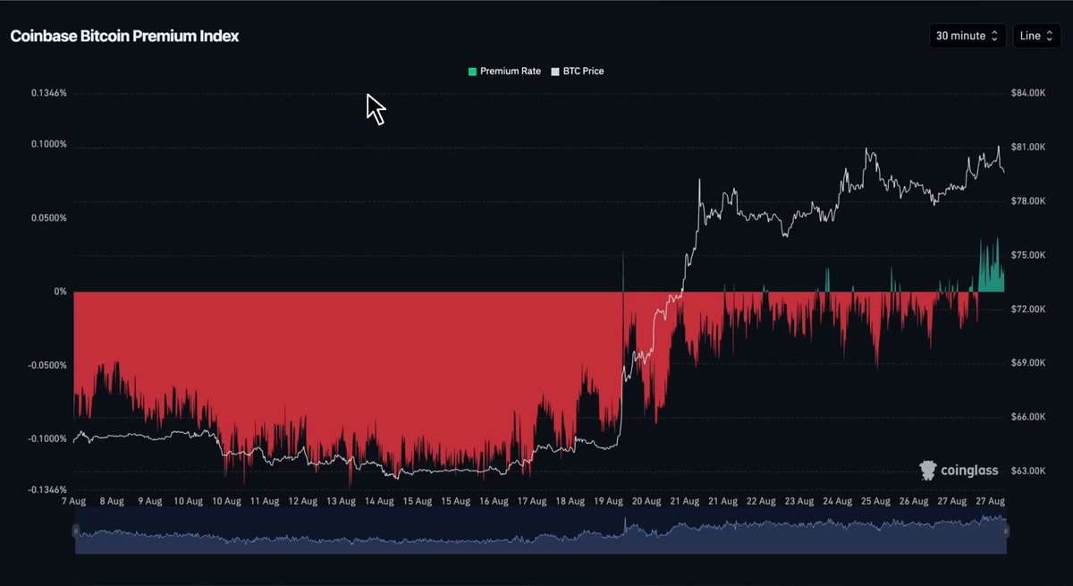
Task: Click the 0.1346% left axis label
Action: tap(48, 93)
